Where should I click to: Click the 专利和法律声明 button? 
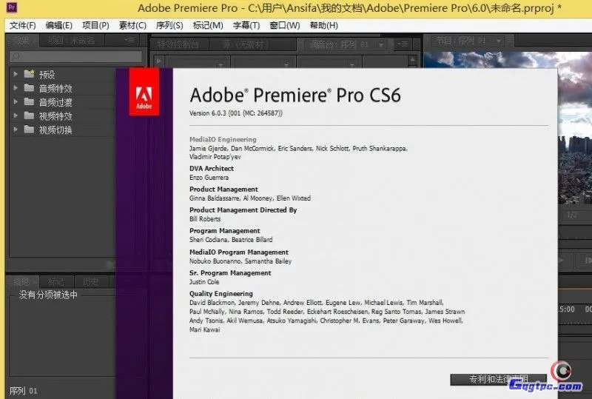tap(498, 379)
